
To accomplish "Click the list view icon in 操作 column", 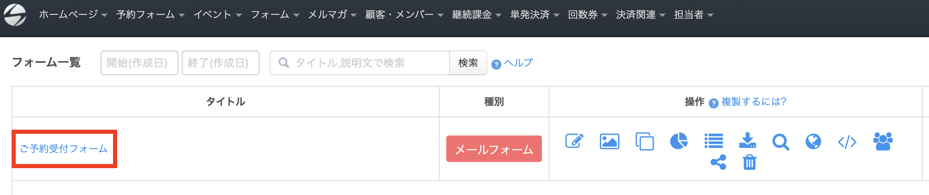I will (714, 141).
